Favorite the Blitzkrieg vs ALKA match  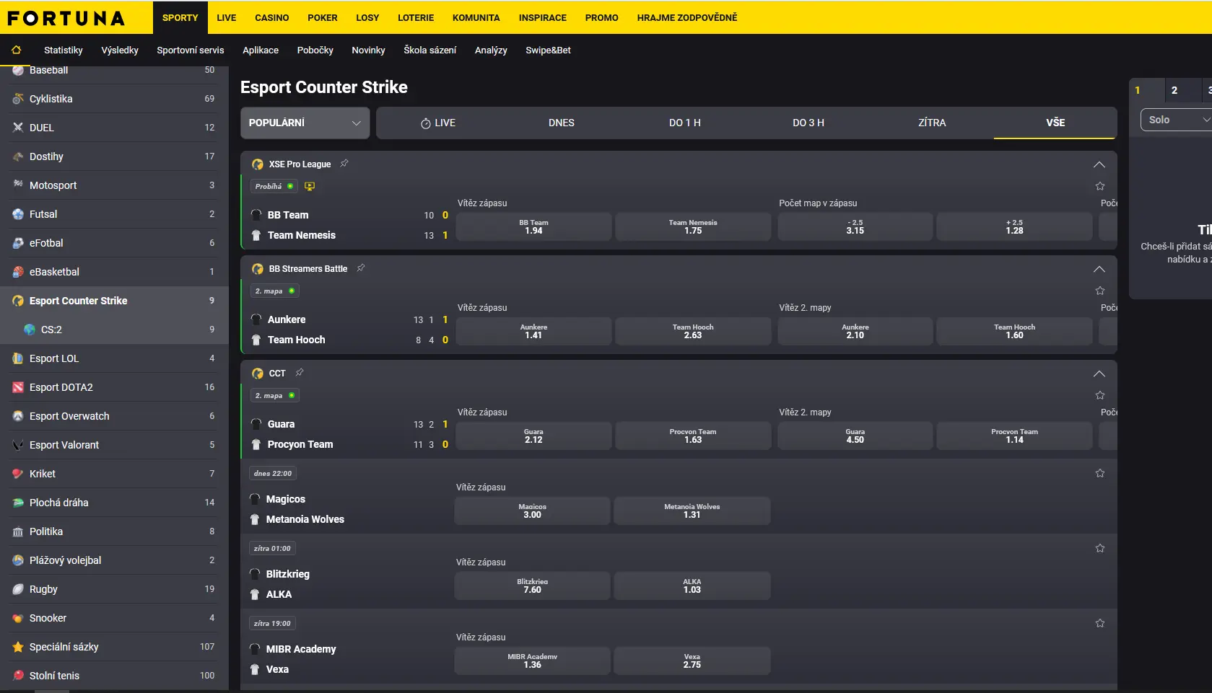[x=1100, y=548]
